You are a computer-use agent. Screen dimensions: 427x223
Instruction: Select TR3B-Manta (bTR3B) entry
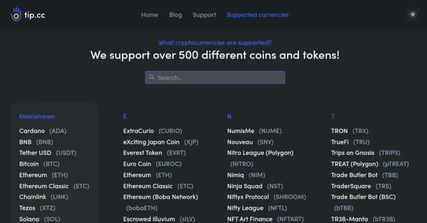coord(363,219)
